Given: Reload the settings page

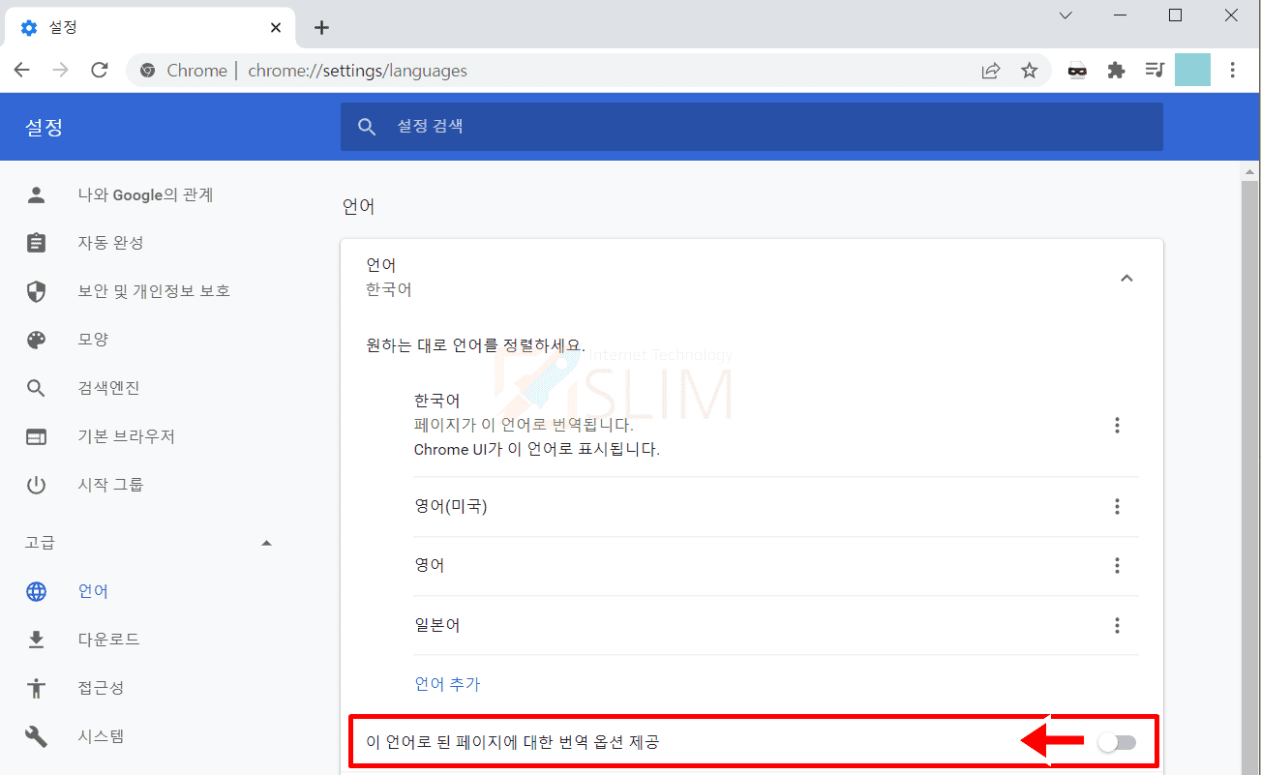Looking at the screenshot, I should click(x=99, y=70).
